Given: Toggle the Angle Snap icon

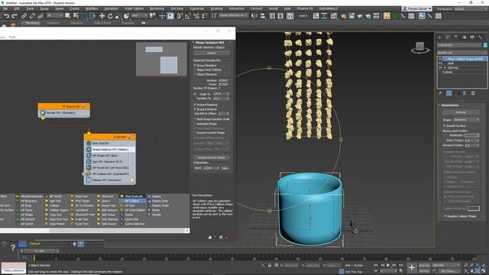Looking at the screenshot, I should pos(188,16).
